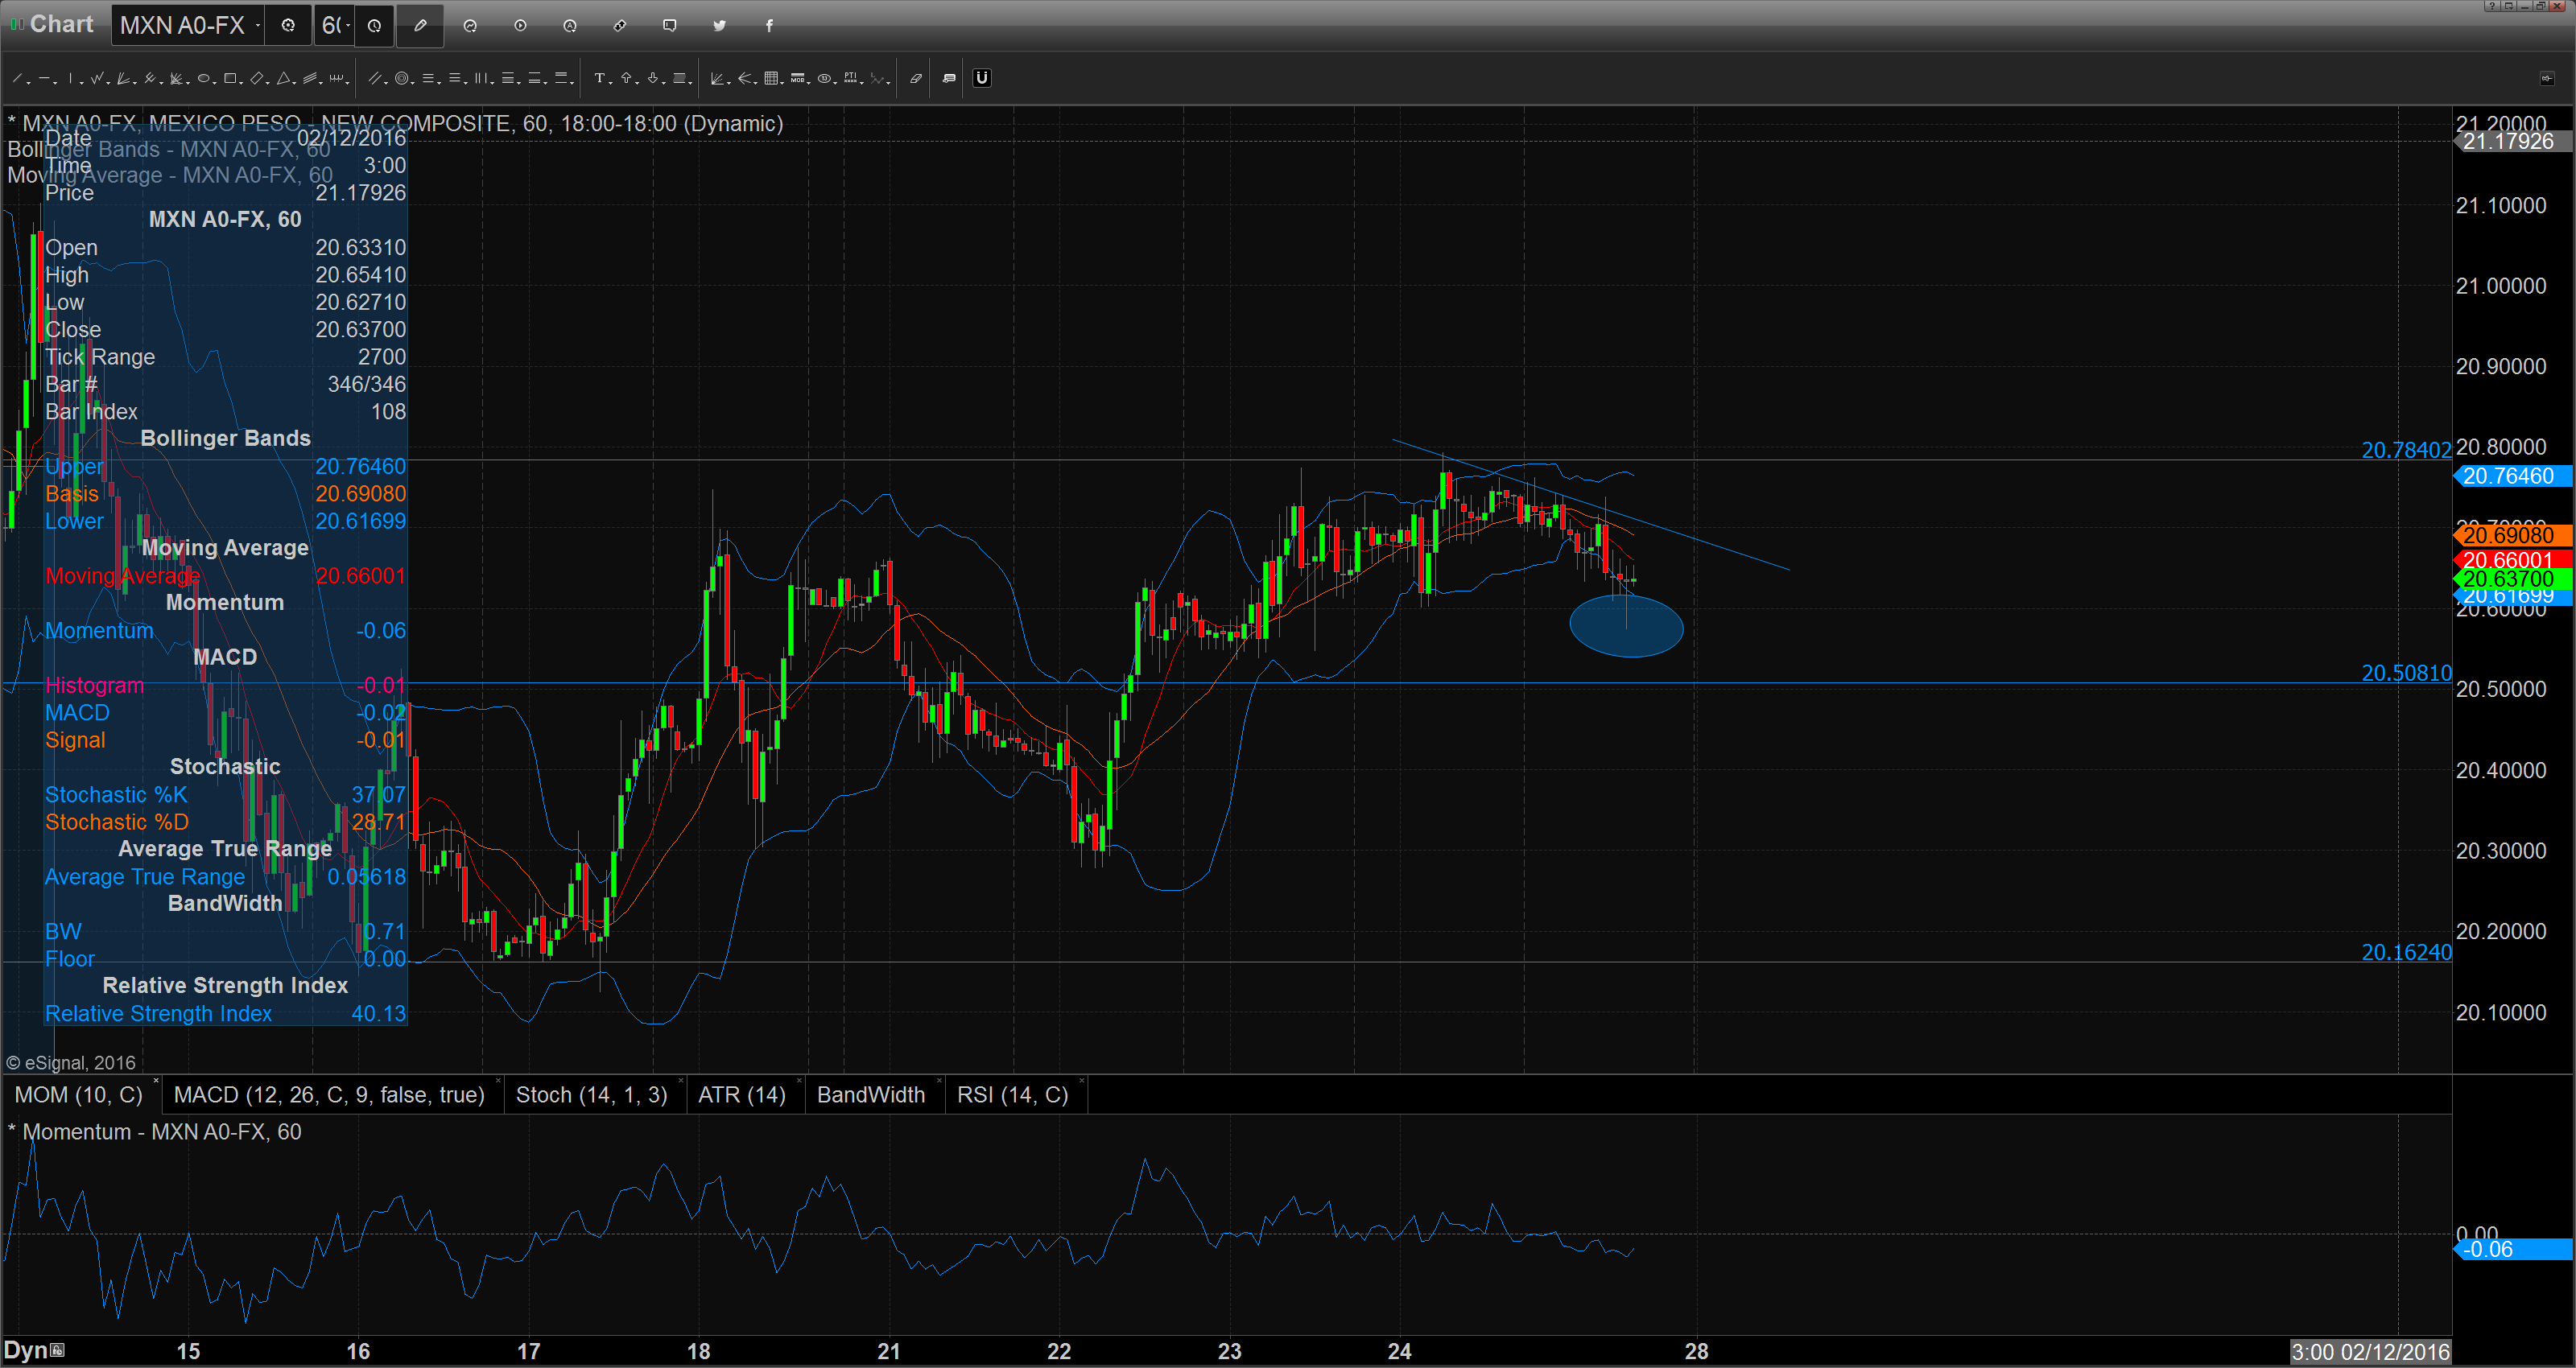This screenshot has width=2576, height=1368.
Task: Open the studies chart-circle icon
Action: [470, 26]
